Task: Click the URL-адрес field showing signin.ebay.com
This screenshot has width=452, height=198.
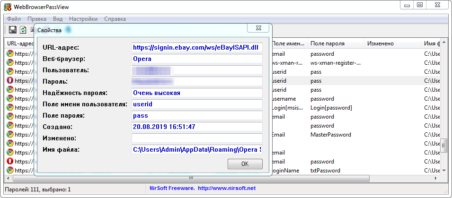Action: [197, 47]
